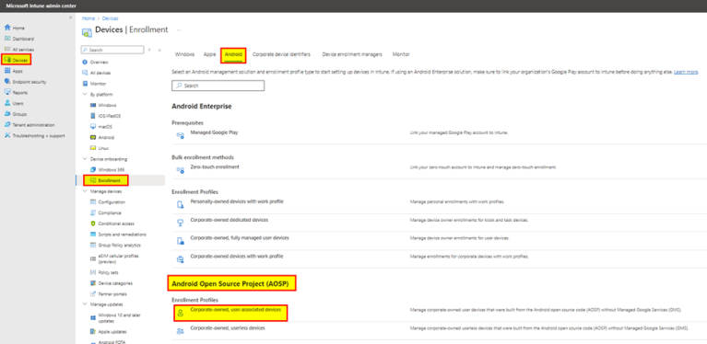Viewport: 707px width, 344px height.
Task: Select the Android platform icon in sidebar
Action: 93,138
